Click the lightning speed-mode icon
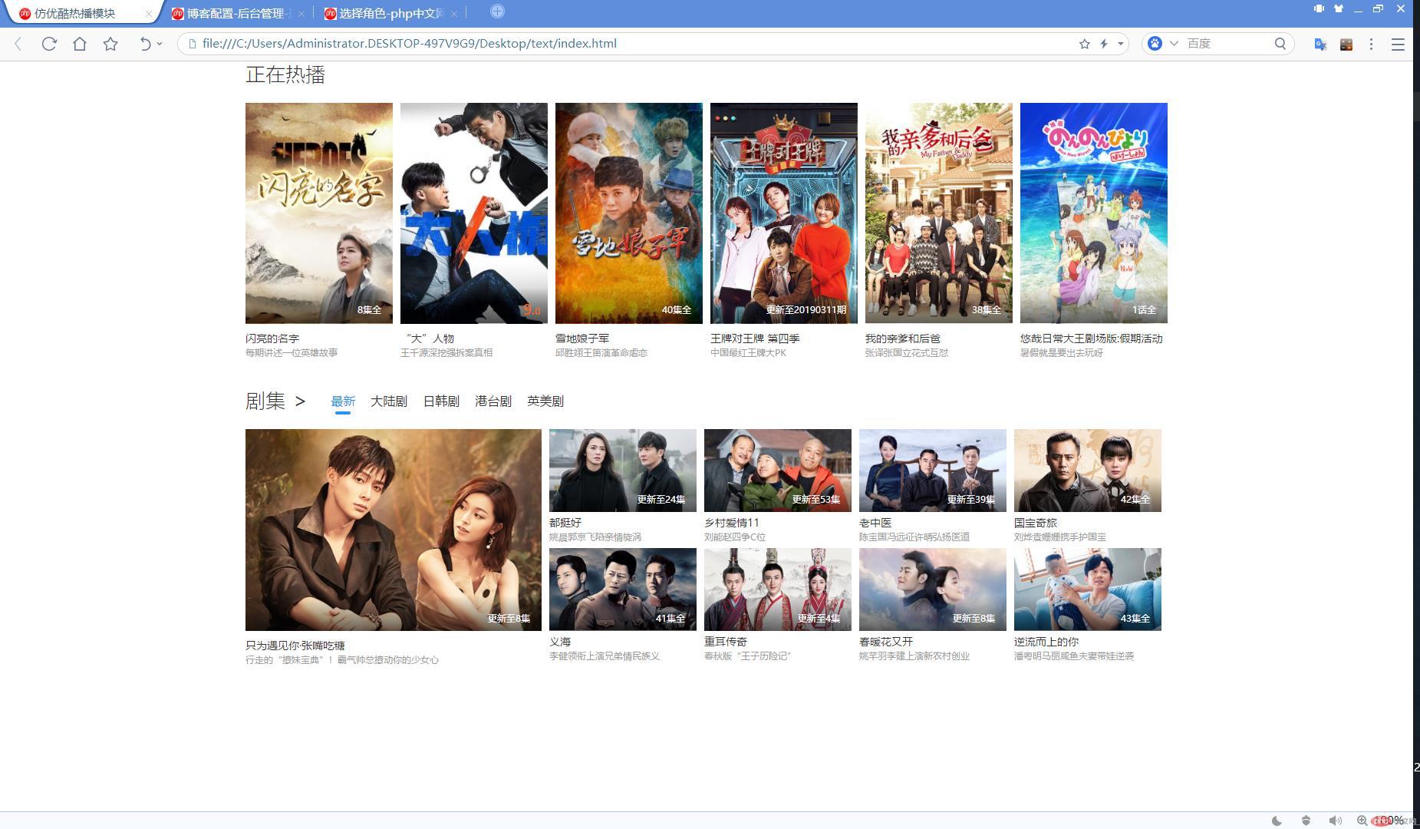Screen dimensions: 1420x829 coord(1104,44)
